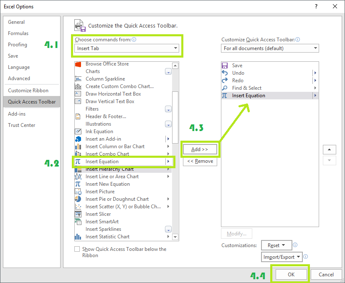Select Draw Horizontal Text Box icon

[78, 93]
